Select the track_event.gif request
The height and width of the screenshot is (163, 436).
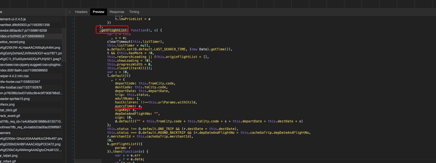click(x=31, y=116)
